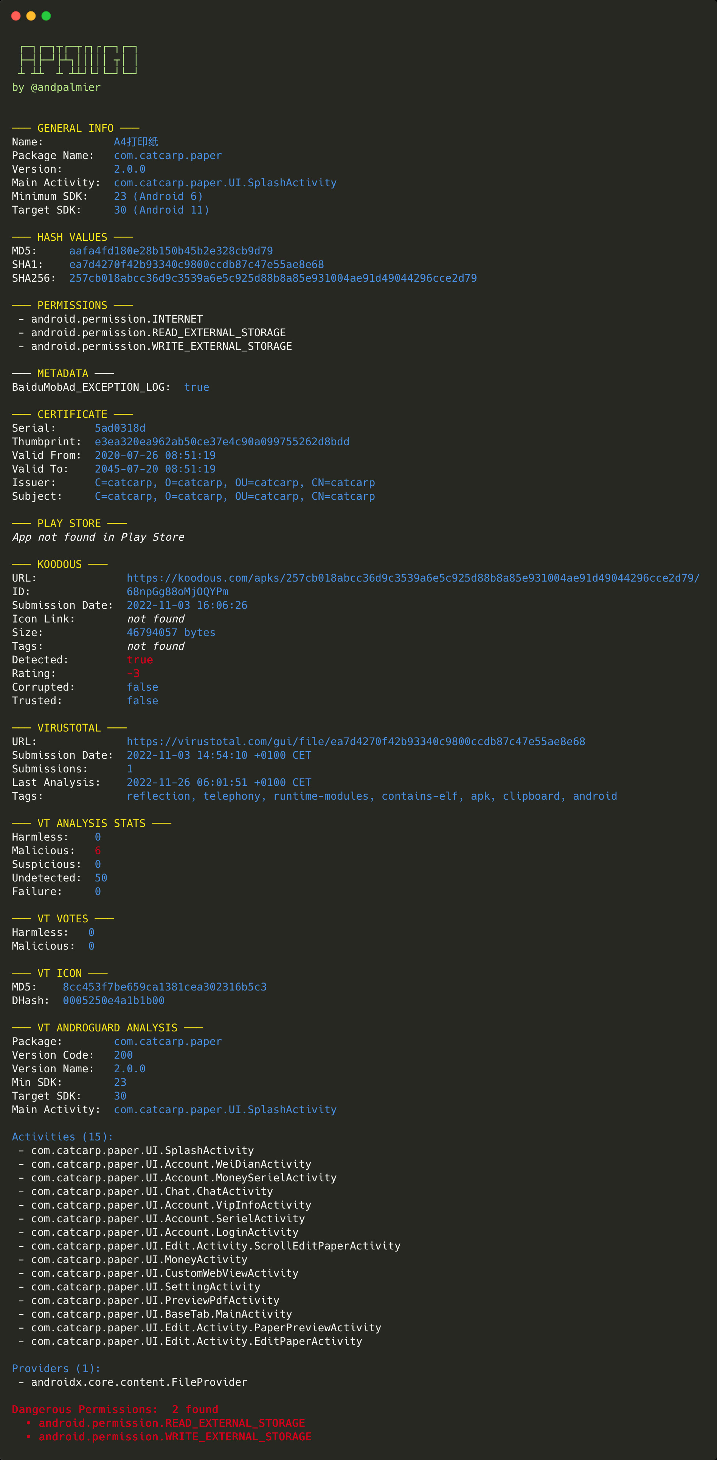Open the virustotal.com file URL link
The height and width of the screenshot is (1460, 717).
click(355, 741)
